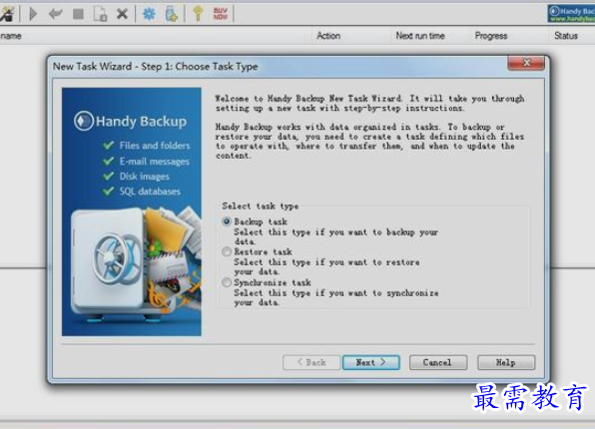Click the Cancel button in wizard
The height and width of the screenshot is (429, 595).
click(x=438, y=362)
